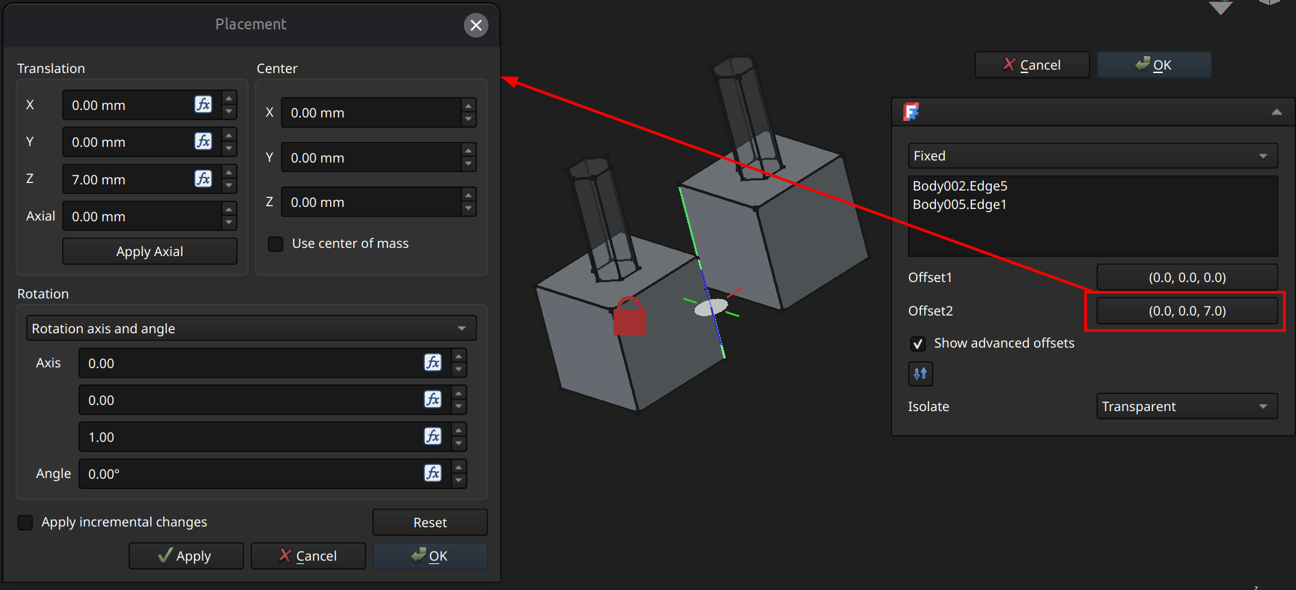The image size is (1296, 590).
Task: Click the swap elements arrows icon
Action: 920,374
